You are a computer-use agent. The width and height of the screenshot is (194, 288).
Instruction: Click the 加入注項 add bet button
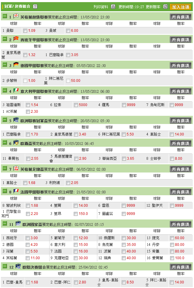click(x=181, y=7)
